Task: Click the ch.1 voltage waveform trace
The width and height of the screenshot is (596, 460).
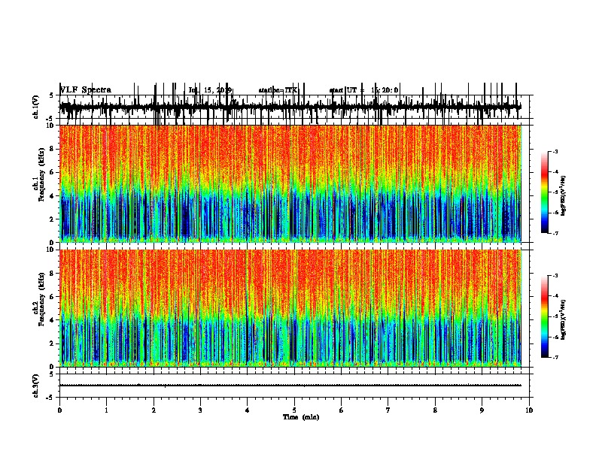Action: coord(290,107)
